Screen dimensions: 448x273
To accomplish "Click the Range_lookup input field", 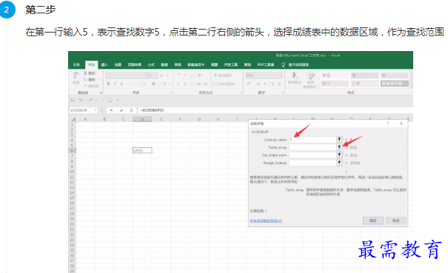I will point(312,163).
